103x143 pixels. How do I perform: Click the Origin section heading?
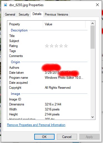[15, 62]
